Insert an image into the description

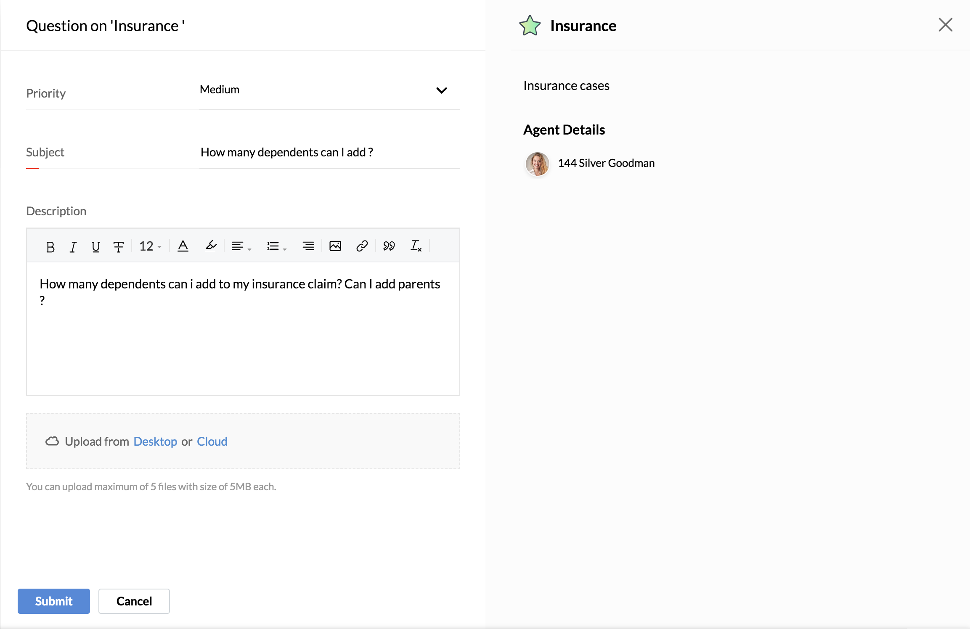tap(335, 246)
